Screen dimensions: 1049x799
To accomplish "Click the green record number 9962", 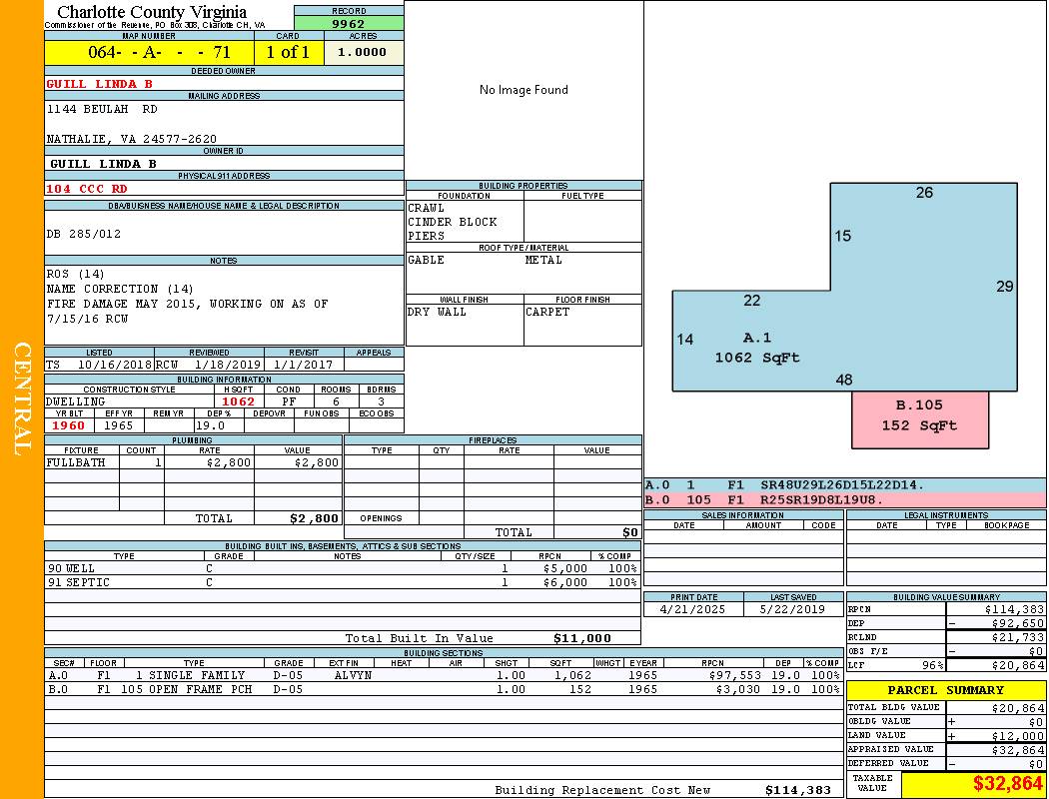I will click(349, 24).
